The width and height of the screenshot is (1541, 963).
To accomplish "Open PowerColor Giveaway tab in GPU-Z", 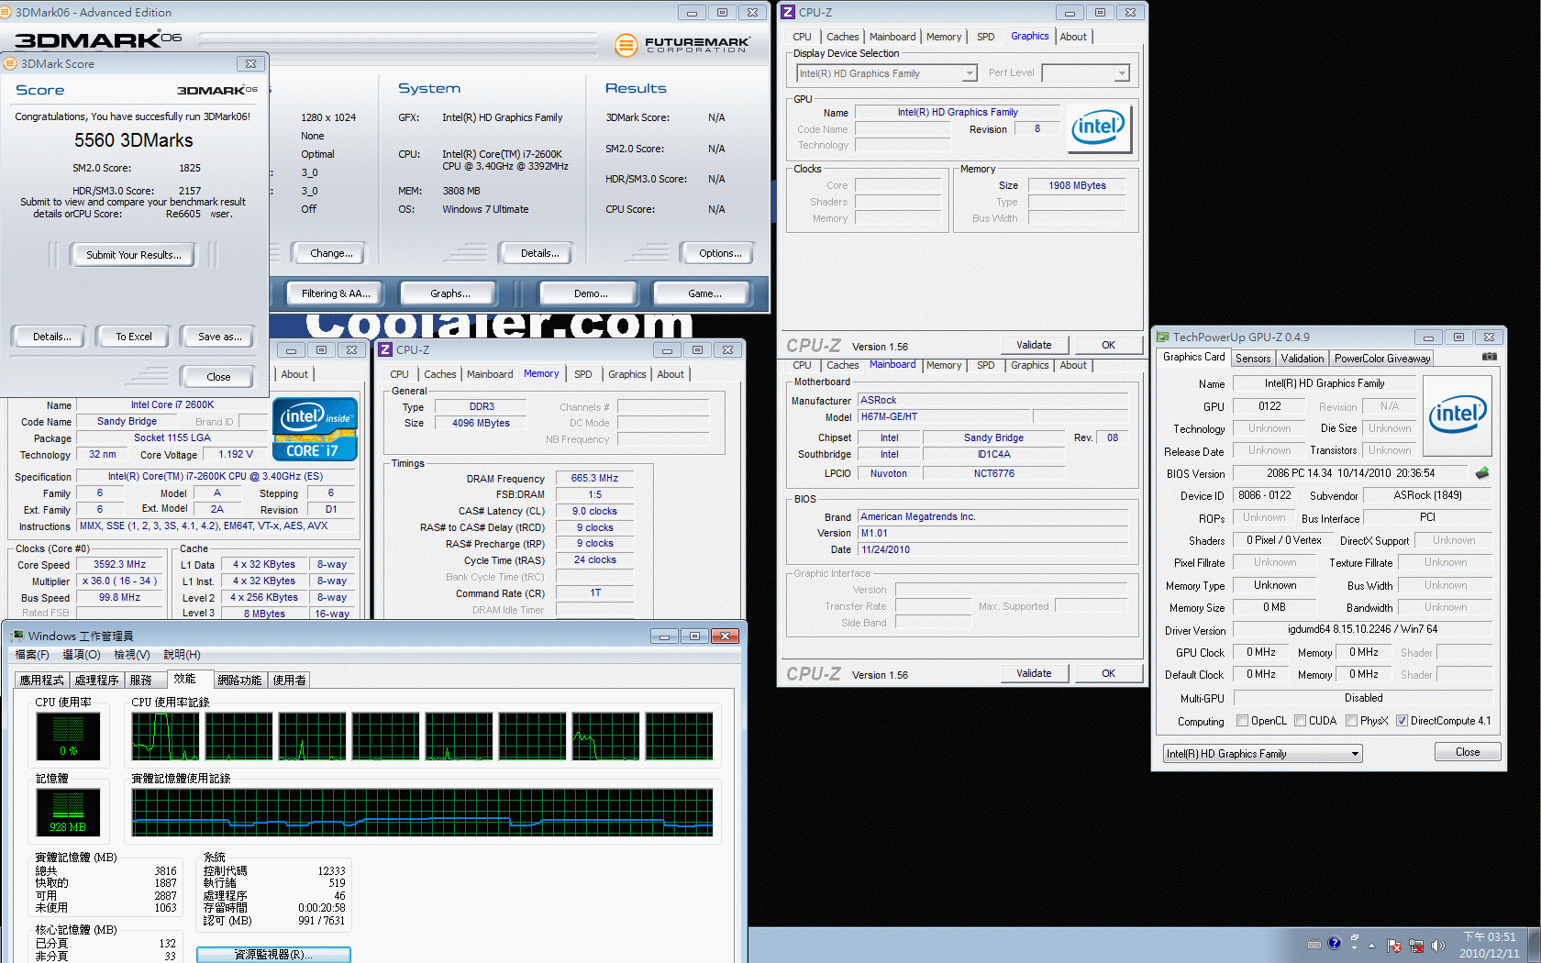I will 1381,359.
